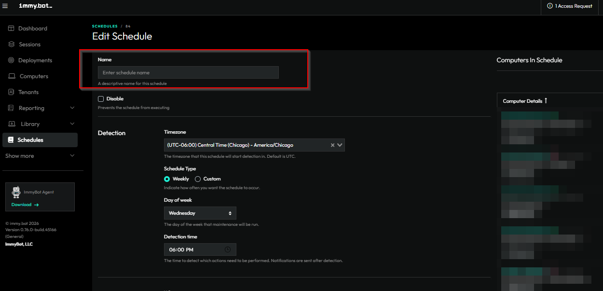Click the Dashboard icon in sidebar

tap(11, 28)
